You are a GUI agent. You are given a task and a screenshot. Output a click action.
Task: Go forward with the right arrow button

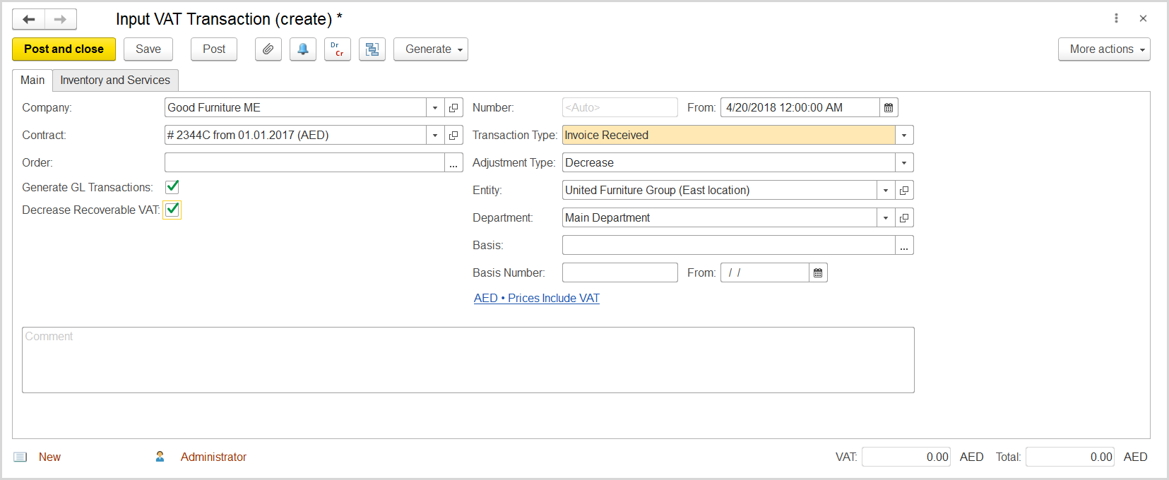click(61, 19)
